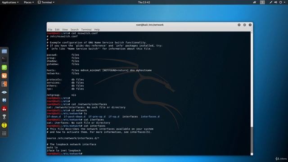Launch the orange Burp Suite dock icon
This screenshot has height=162, width=288.
pyautogui.click(x=4, y=76)
